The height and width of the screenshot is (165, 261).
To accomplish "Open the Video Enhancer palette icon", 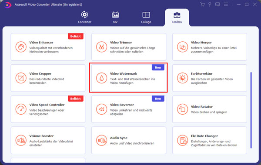I will 21,47.
